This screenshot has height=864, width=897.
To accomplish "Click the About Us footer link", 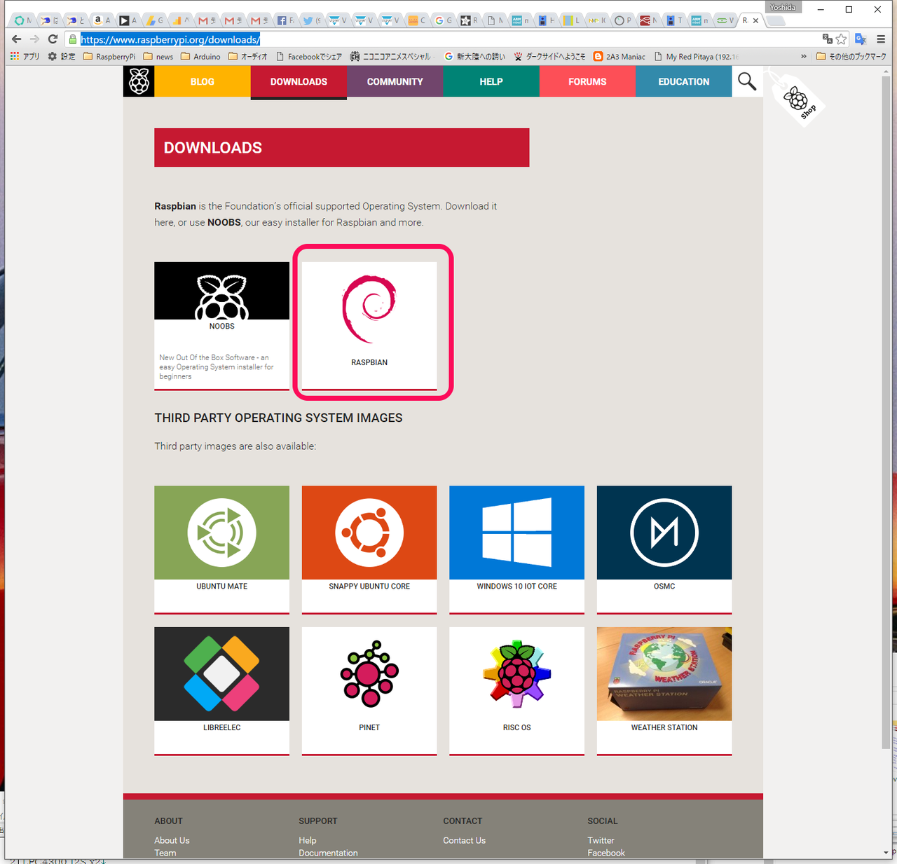I will 172,840.
